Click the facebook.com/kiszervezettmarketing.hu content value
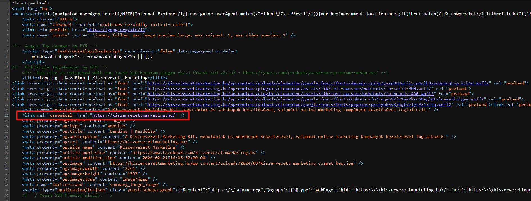Screen dimensions: 531x201 [194, 152]
